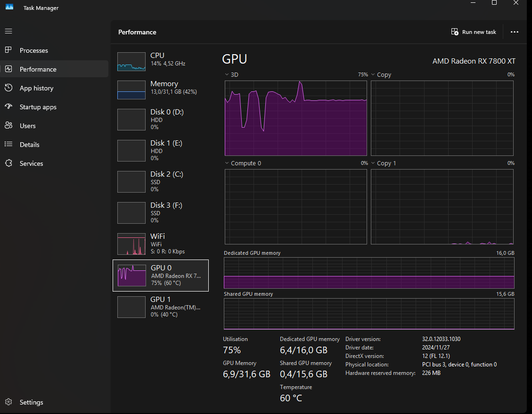Click the Details list icon
532x414 pixels.
[8, 145]
